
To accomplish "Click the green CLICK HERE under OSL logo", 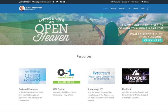I will coord(67,82).
